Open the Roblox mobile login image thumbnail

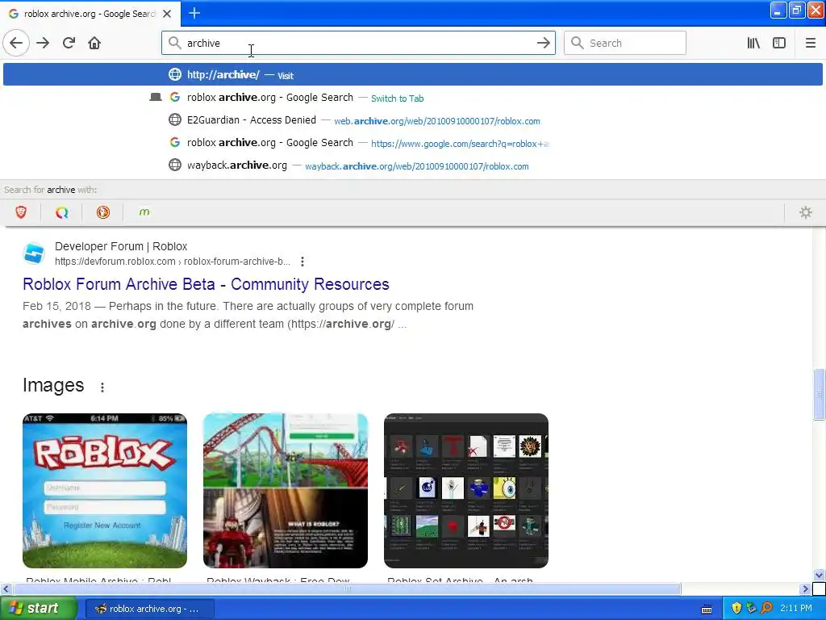(105, 490)
